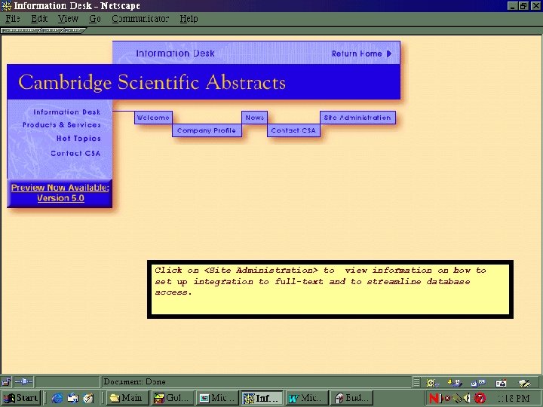Screen dimensions: 543x407
Task: Open the Help menu
Action: click(189, 19)
